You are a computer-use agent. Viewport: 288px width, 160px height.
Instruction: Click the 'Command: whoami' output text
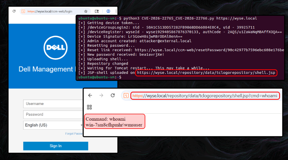(106, 119)
